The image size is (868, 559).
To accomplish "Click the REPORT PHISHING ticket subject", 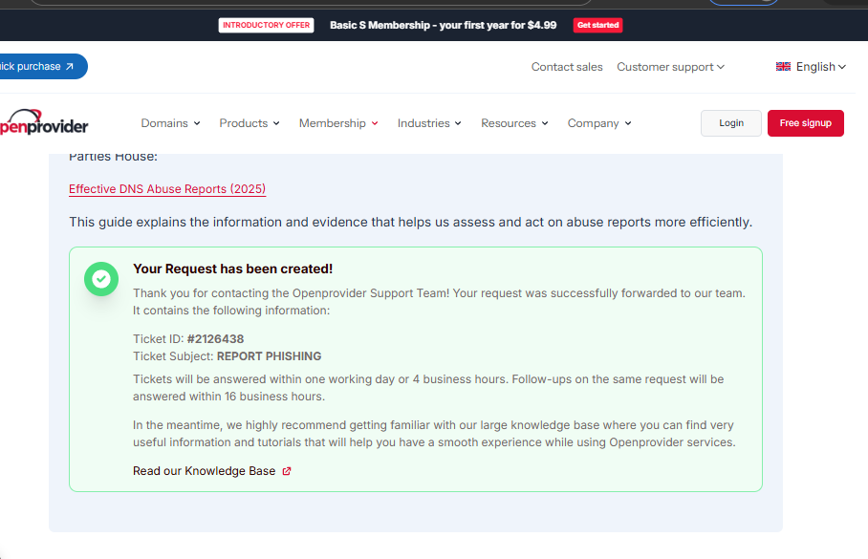I will pos(269,355).
